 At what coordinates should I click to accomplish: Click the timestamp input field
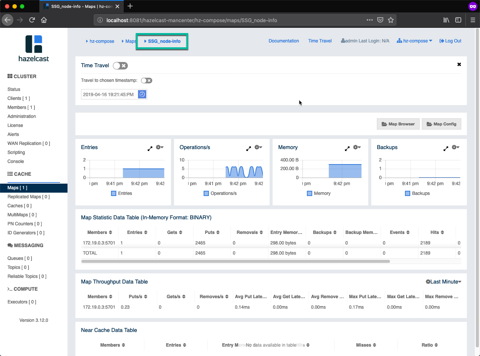click(109, 95)
